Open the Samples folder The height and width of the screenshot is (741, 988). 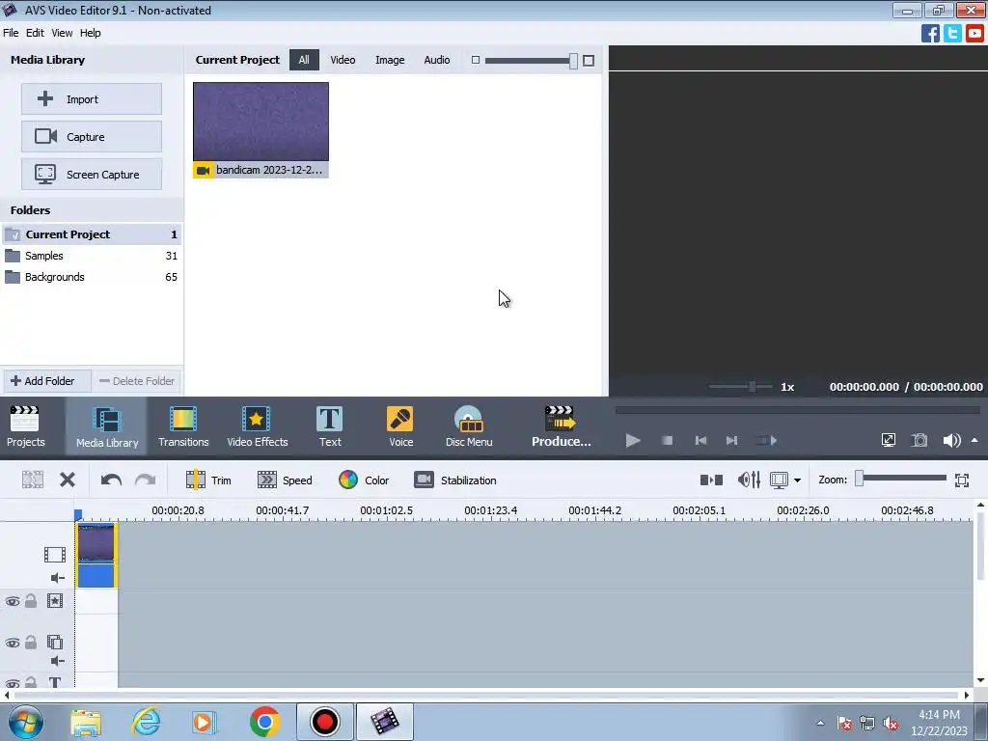pos(92,256)
